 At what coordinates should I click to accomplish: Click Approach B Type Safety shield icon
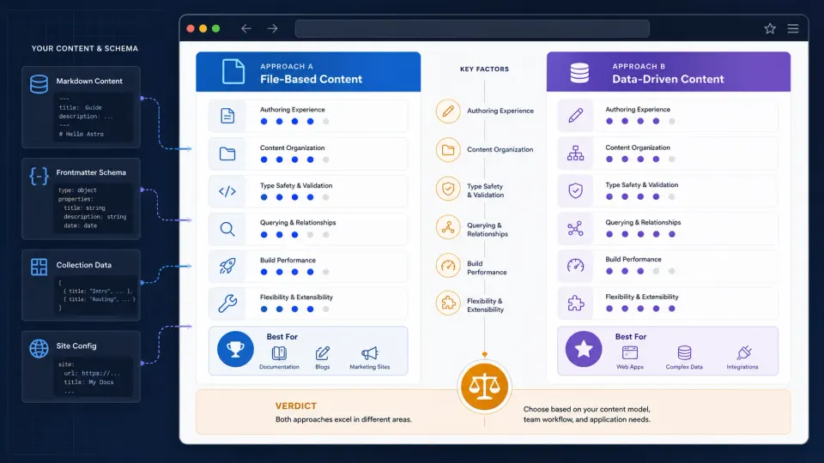[x=575, y=190]
